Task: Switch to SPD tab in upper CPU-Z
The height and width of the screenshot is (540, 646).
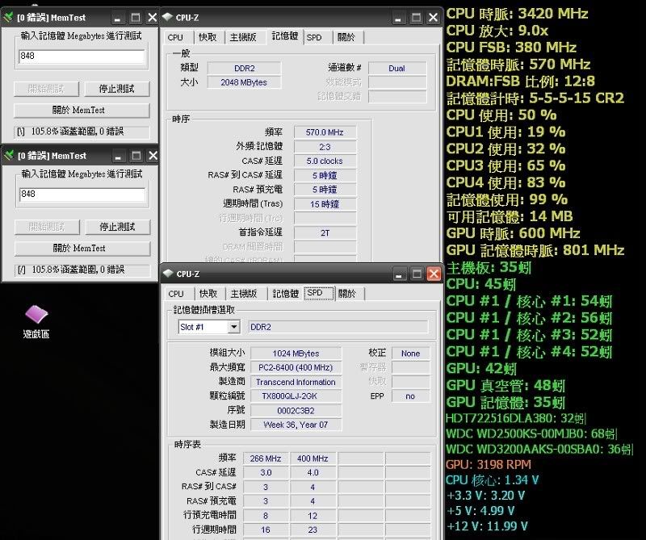Action: tap(314, 37)
